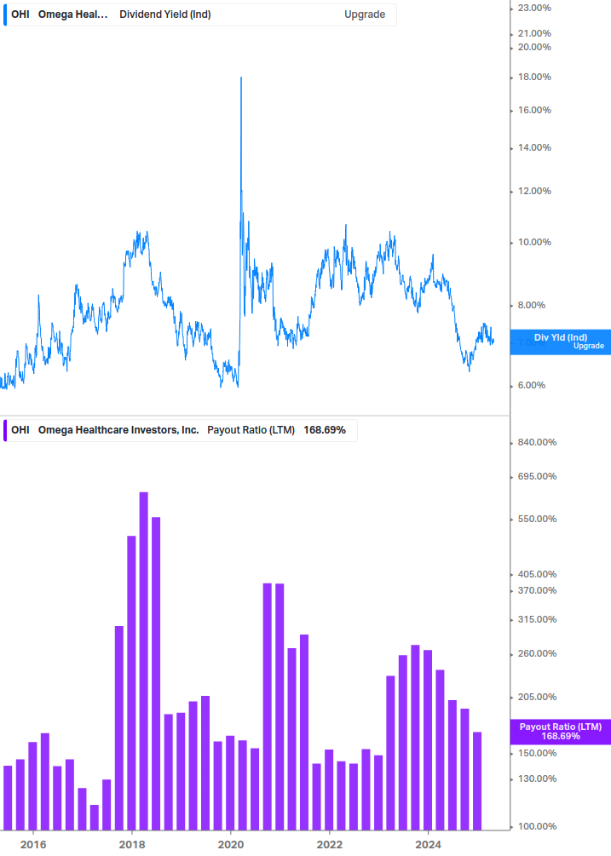Click the 'Omega Heal...' name in top legend
Viewport: 611px width, 856px height.
(72, 14)
